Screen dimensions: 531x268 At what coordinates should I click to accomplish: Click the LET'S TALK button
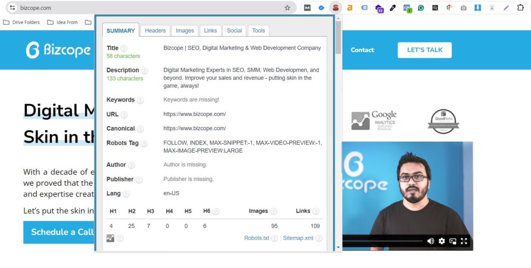[x=425, y=50]
